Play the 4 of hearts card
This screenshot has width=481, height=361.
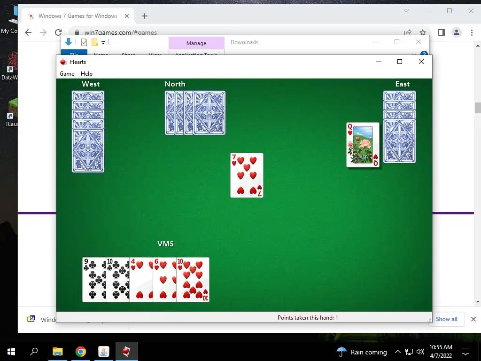pos(141,280)
